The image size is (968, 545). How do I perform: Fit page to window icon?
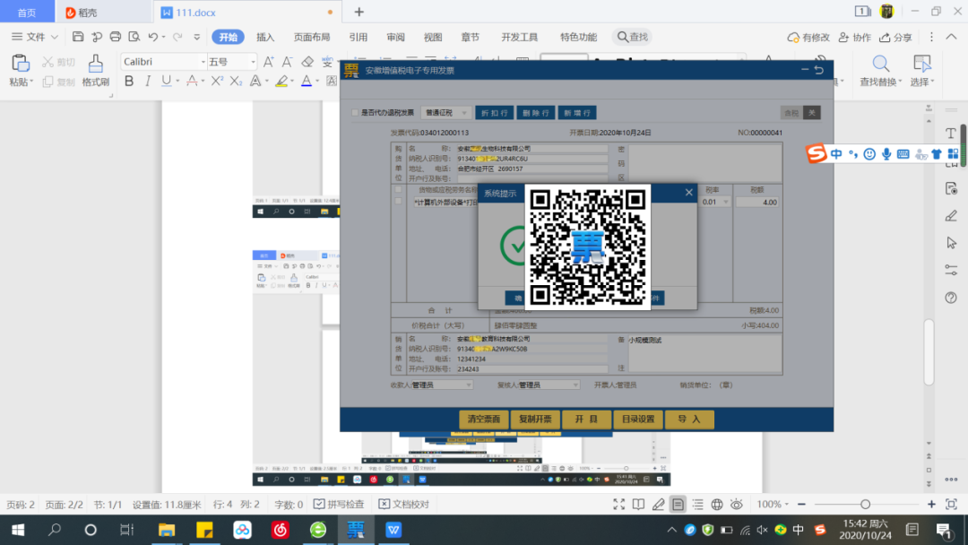951,505
